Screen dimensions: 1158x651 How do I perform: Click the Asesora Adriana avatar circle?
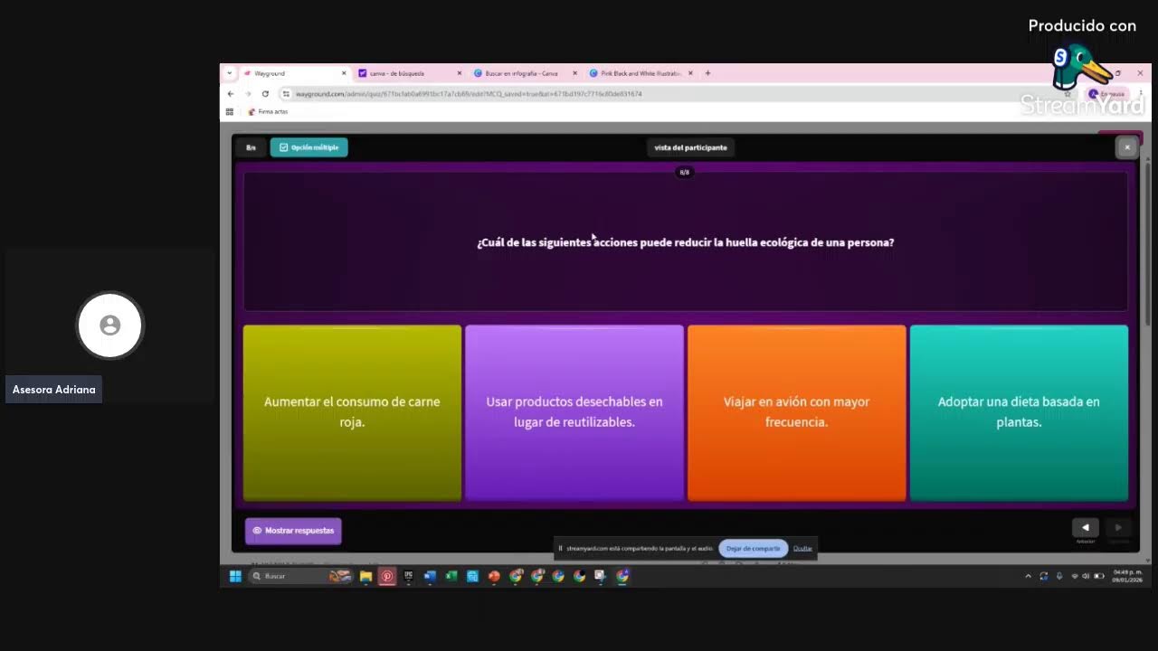click(110, 325)
